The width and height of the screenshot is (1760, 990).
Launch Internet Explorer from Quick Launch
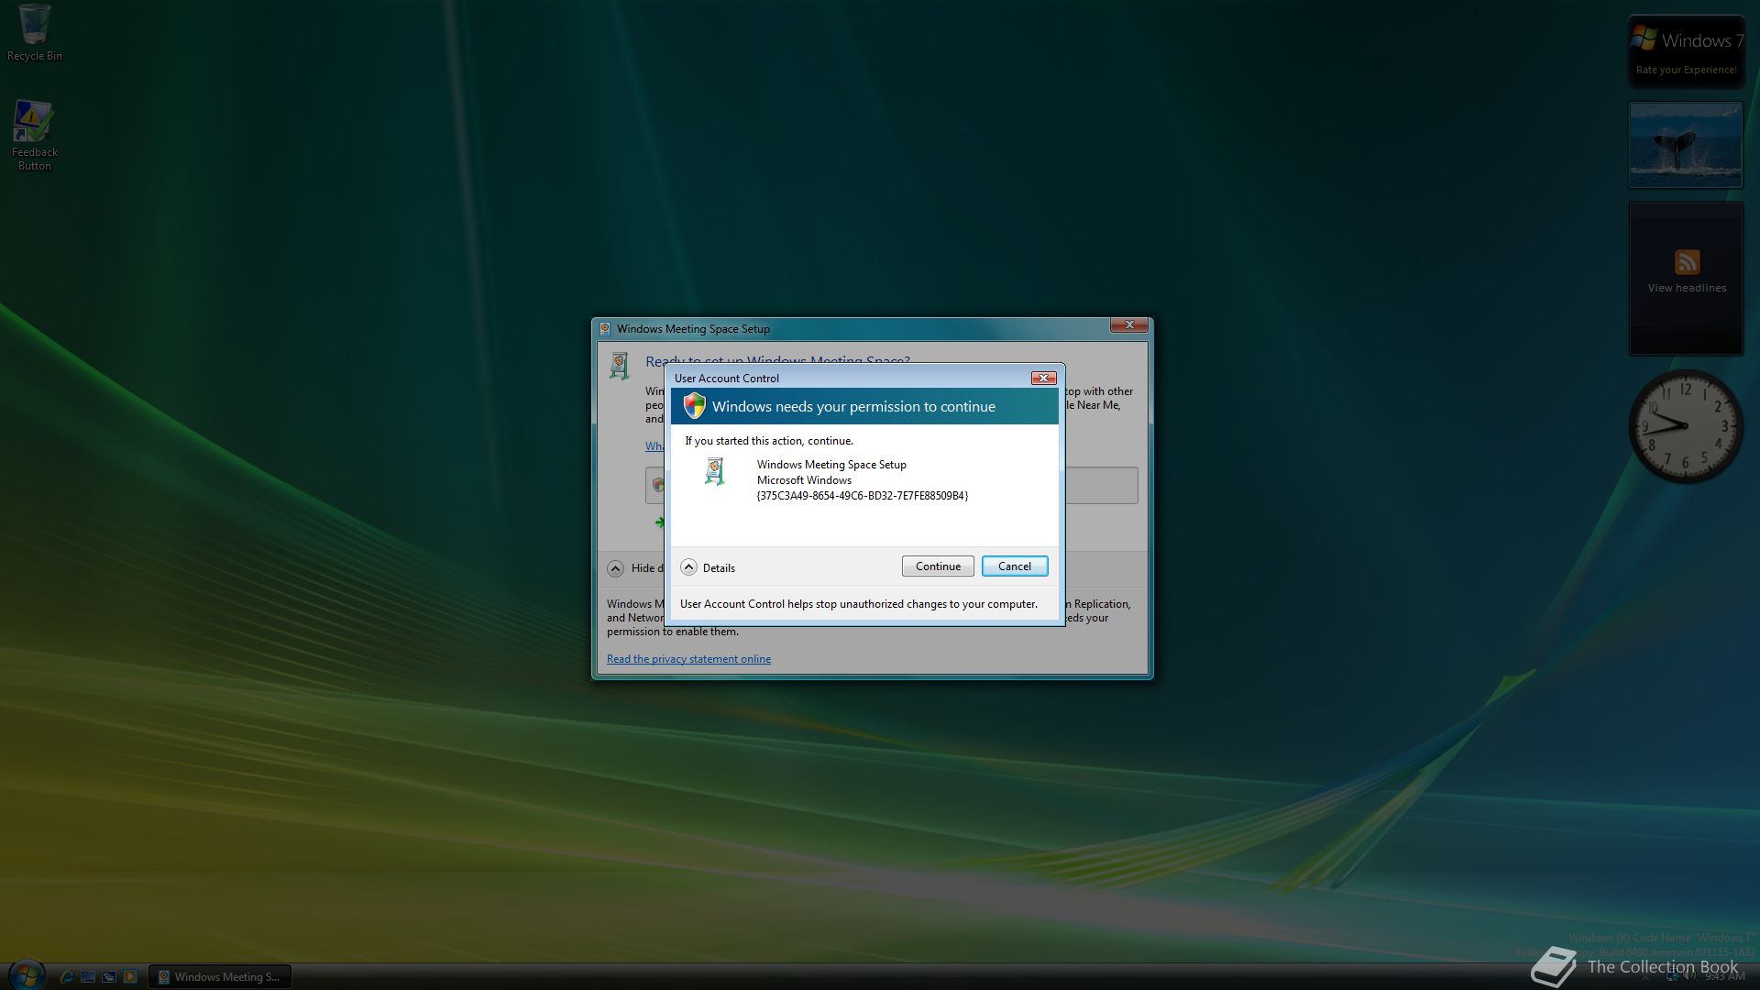click(66, 977)
